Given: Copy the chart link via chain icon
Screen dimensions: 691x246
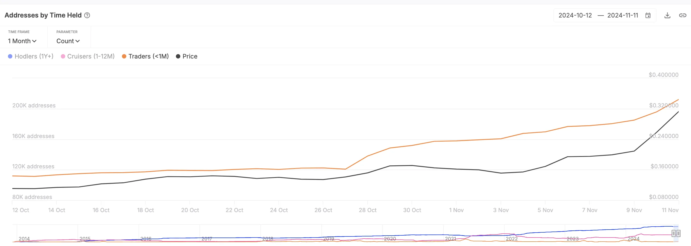Looking at the screenshot, I should click(683, 15).
